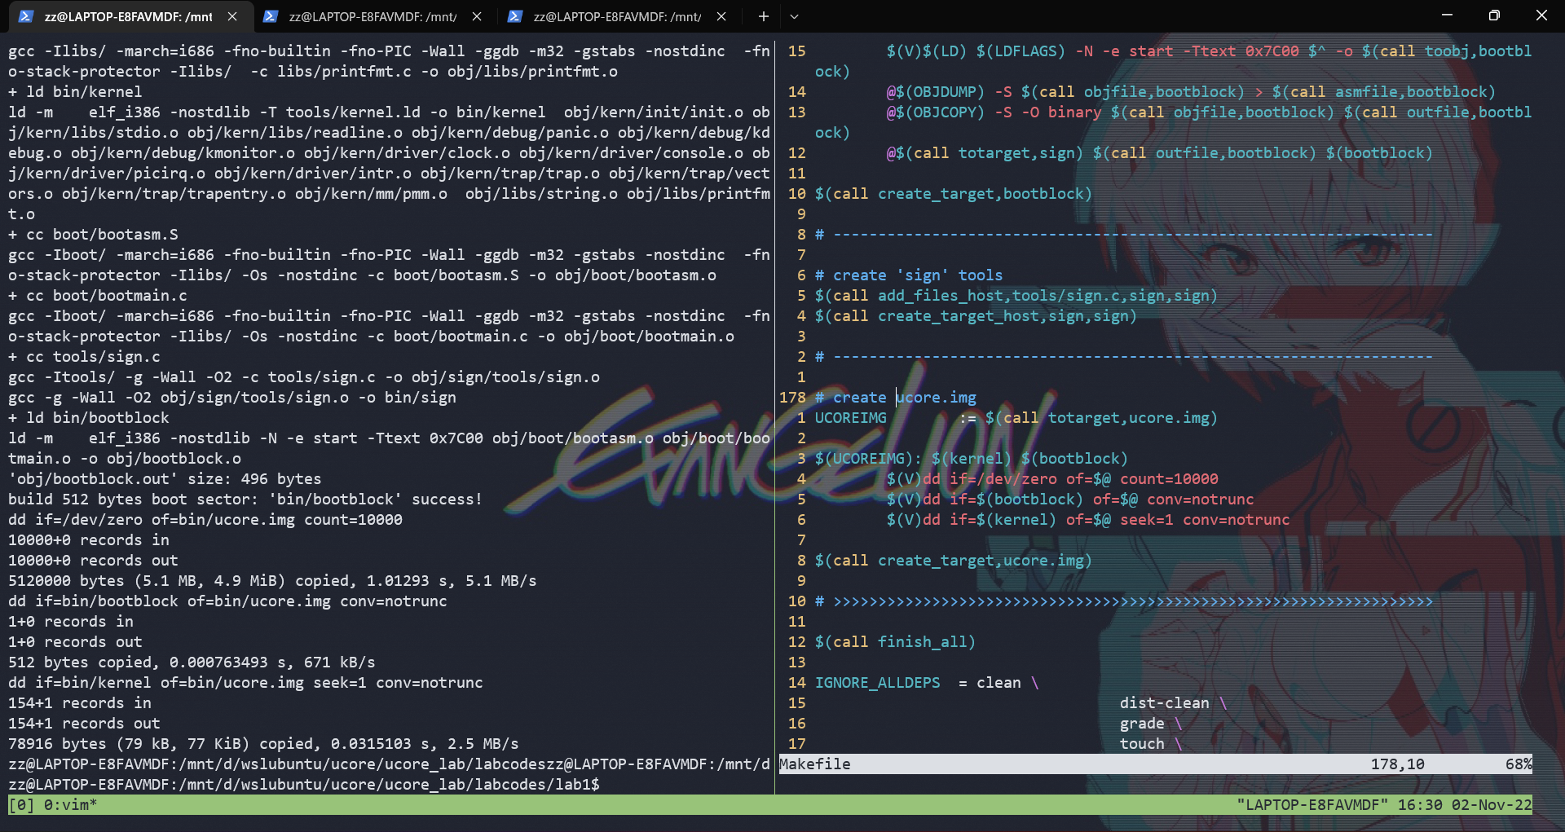Click the 68% scroll percentage in vim

(x=1519, y=764)
